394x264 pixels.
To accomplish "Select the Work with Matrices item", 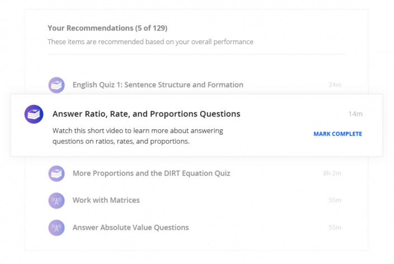I will [106, 200].
